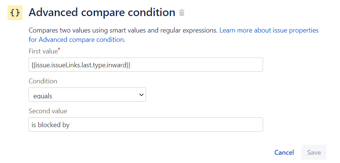Click the Advanced compare condition heading
The image size is (340, 163).
click(102, 13)
